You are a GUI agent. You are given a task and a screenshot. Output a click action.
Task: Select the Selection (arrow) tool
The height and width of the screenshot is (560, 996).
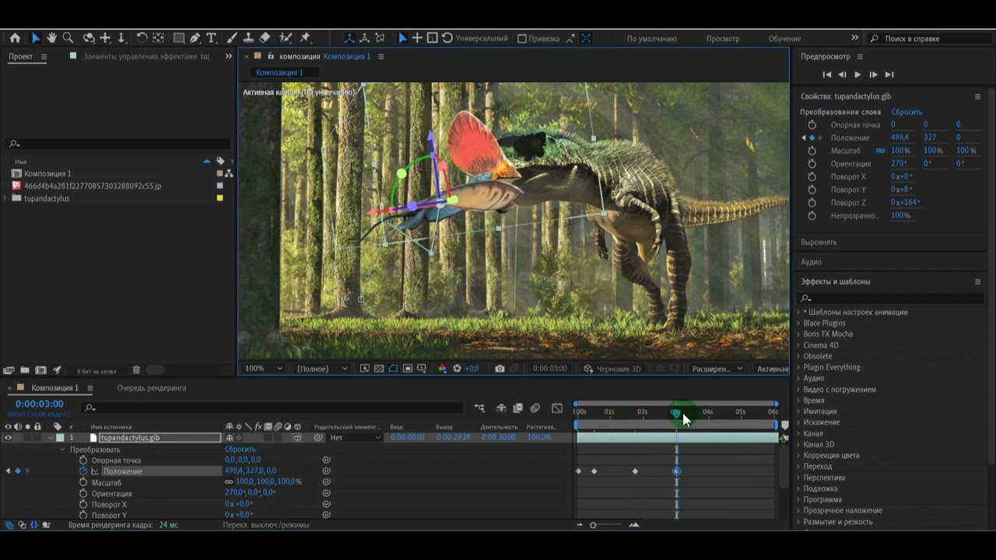[35, 38]
